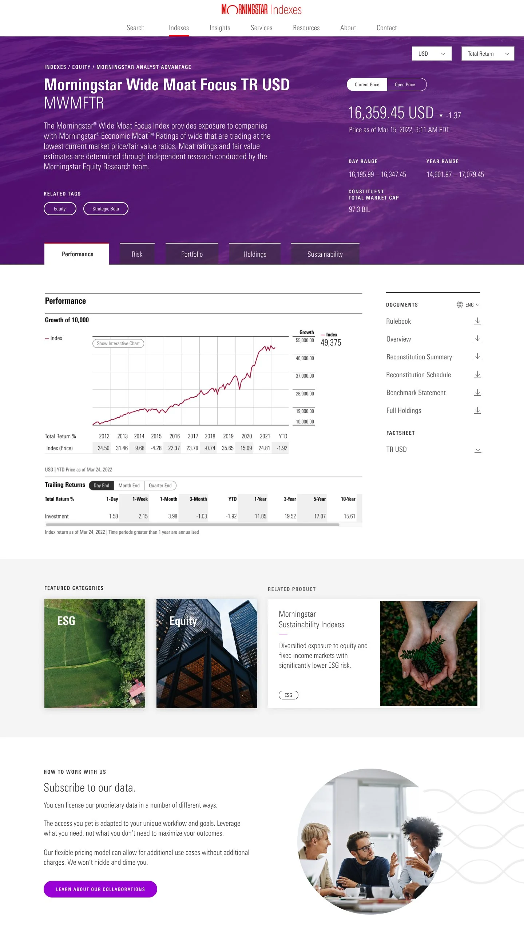524x935 pixels.
Task: Click the hands-holding-plant product image
Action: (x=428, y=653)
